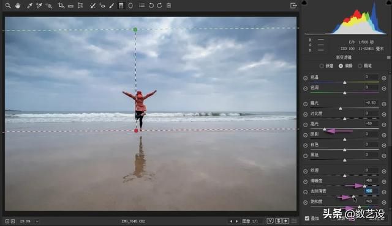Decrease 饱和度 with minus button
Viewport: 392px width, 226px height.
pyautogui.click(x=305, y=202)
